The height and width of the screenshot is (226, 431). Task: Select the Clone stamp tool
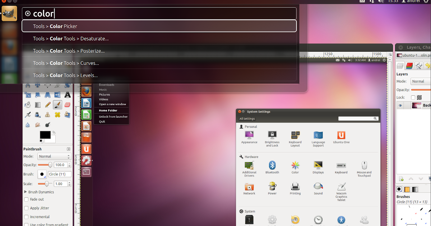(x=47, y=114)
